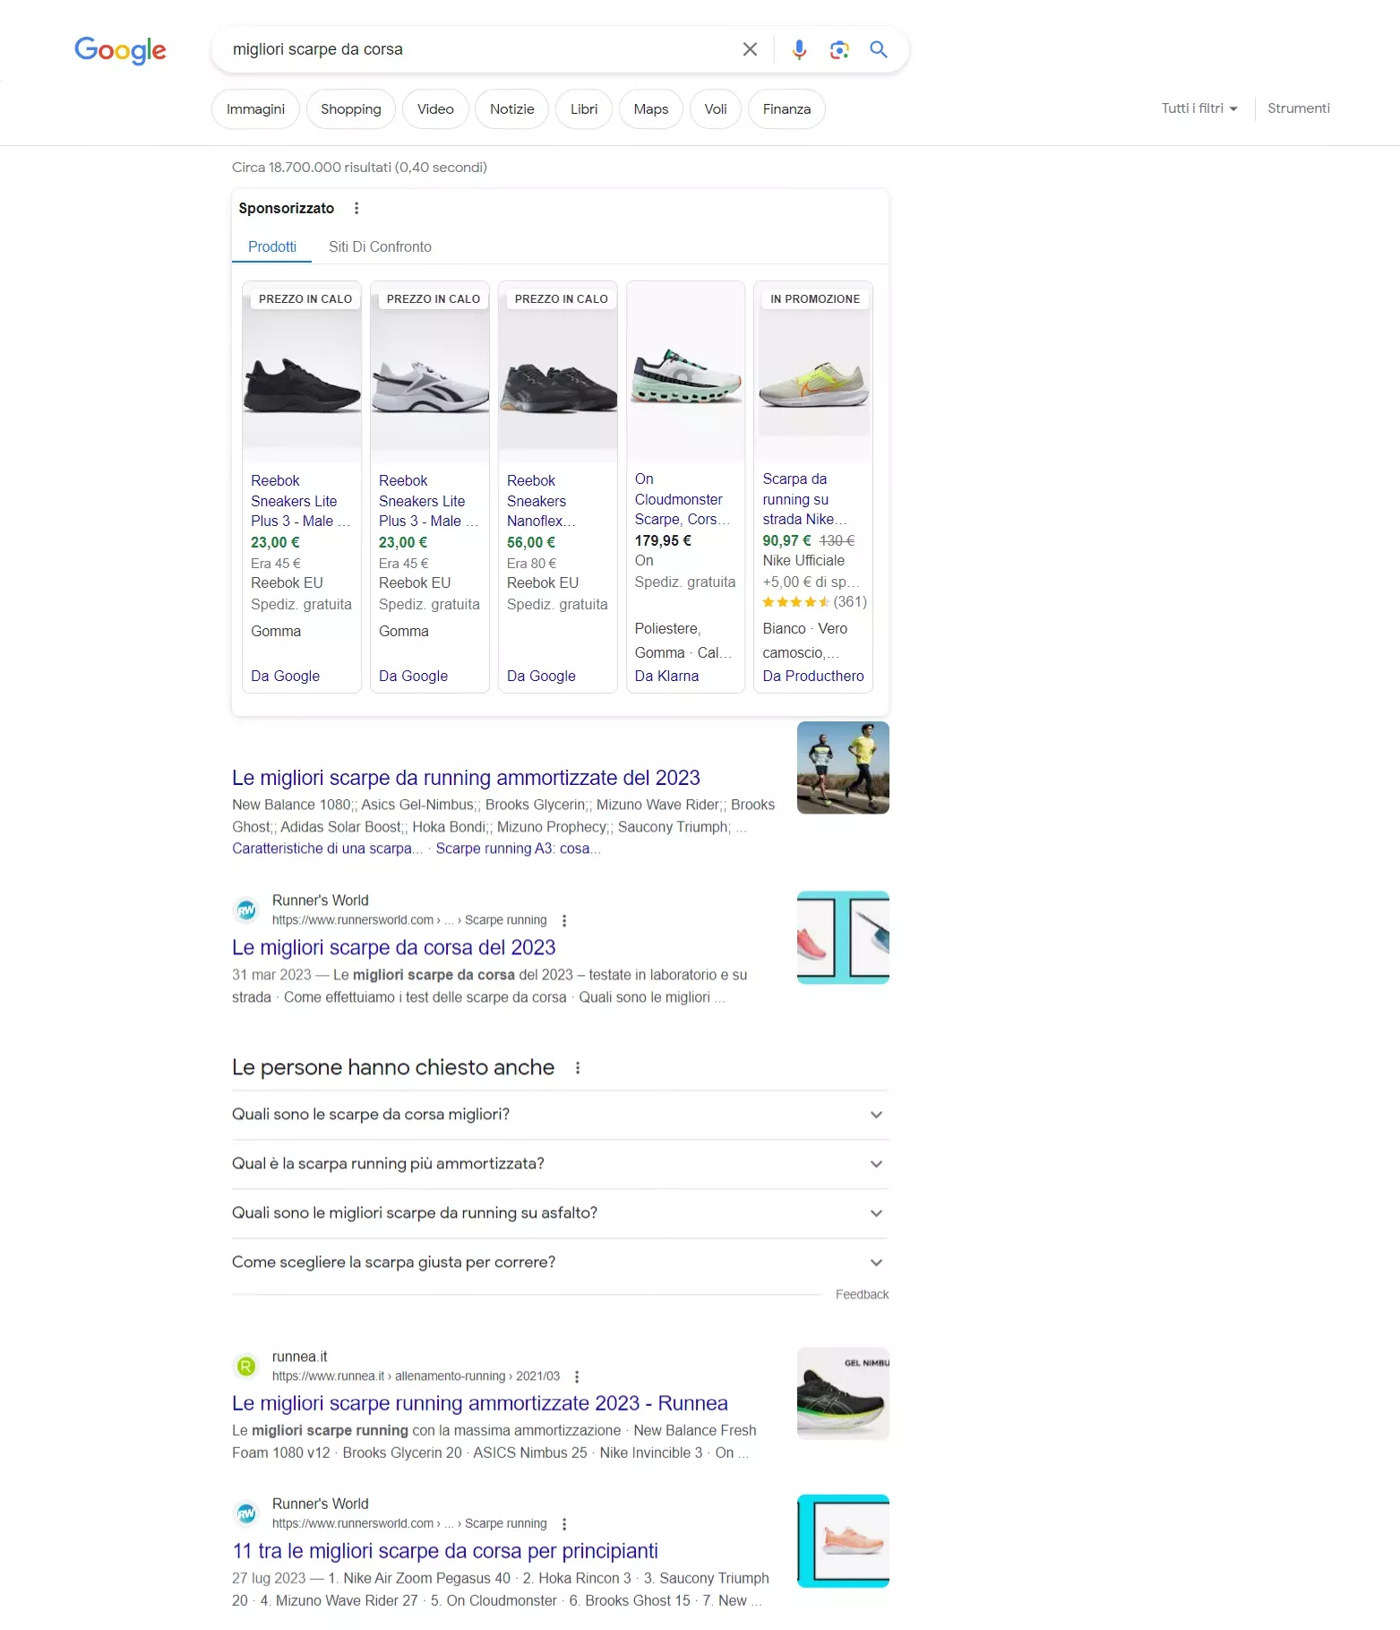Filter results by Notizie
This screenshot has width=1400, height=1630.
[512, 109]
